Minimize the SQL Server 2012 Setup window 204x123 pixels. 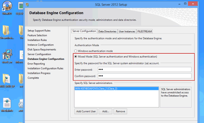180,4
